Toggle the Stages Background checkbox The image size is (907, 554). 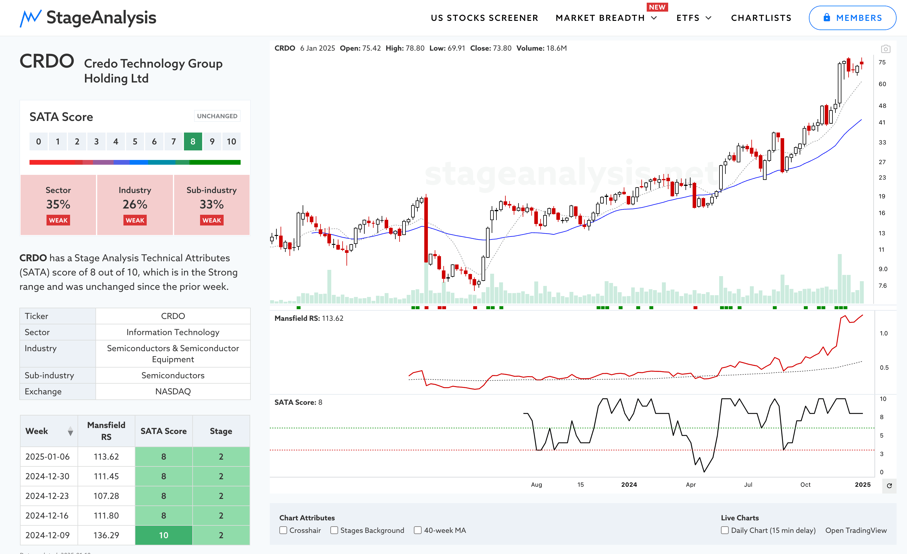334,530
